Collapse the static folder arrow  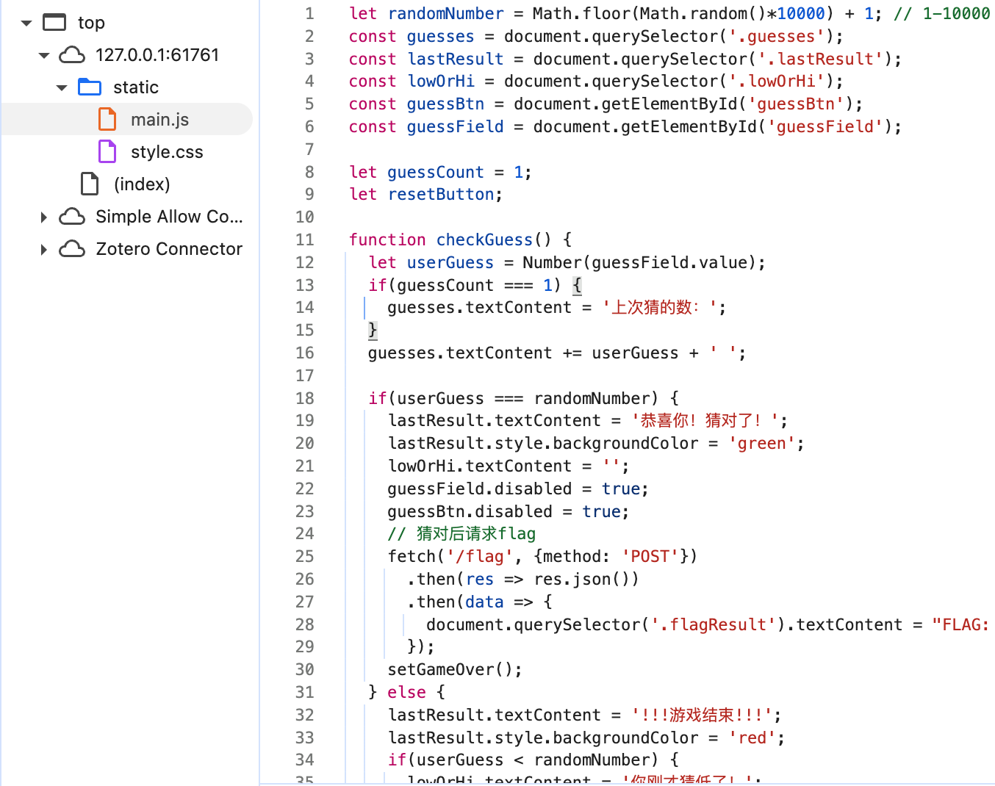[x=62, y=87]
